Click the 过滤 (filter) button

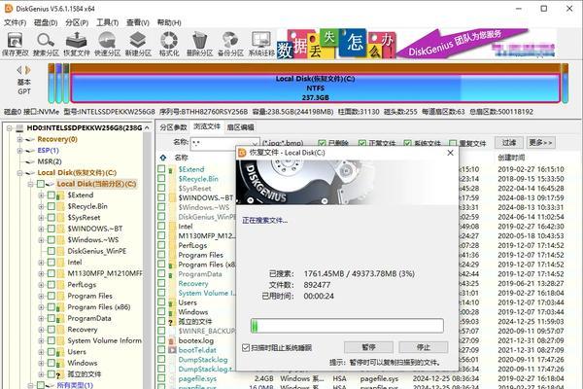pyautogui.click(x=509, y=143)
